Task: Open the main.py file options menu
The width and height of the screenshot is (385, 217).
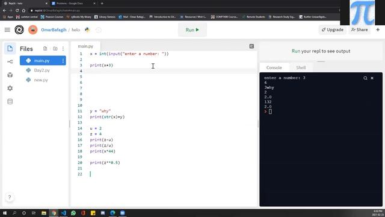Action: coord(63,60)
